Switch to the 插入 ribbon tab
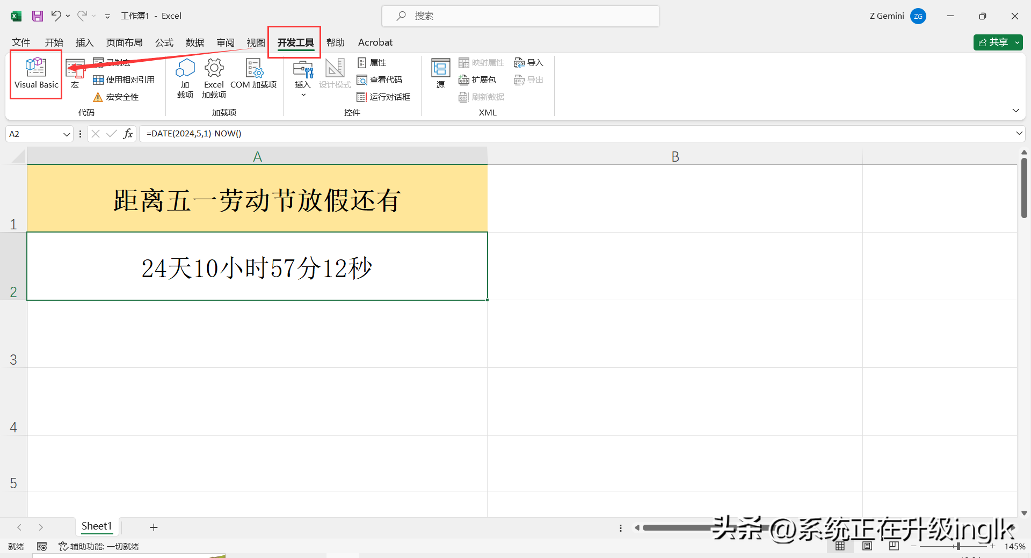Viewport: 1031px width, 558px height. coord(84,42)
